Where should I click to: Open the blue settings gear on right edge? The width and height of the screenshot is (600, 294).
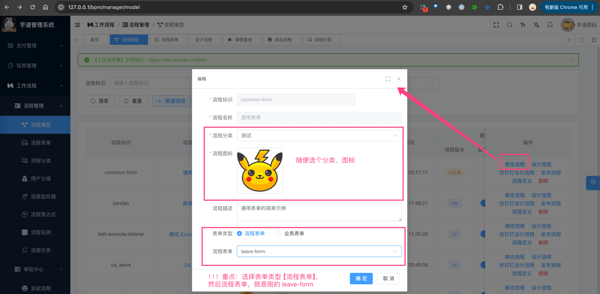(593, 182)
